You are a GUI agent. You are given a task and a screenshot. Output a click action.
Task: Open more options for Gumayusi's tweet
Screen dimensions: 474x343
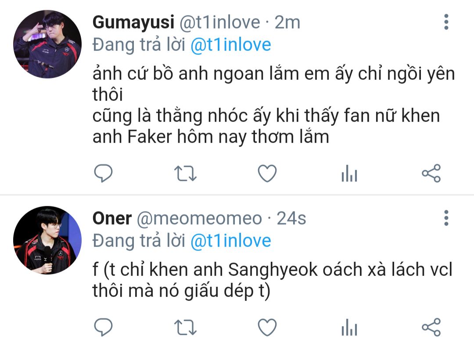[x=446, y=21]
